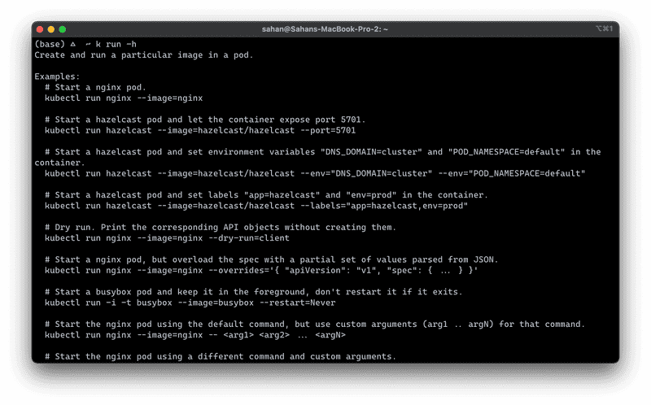
Task: Click command 'kubectl run nginx --image=nginx'
Action: [x=124, y=98]
